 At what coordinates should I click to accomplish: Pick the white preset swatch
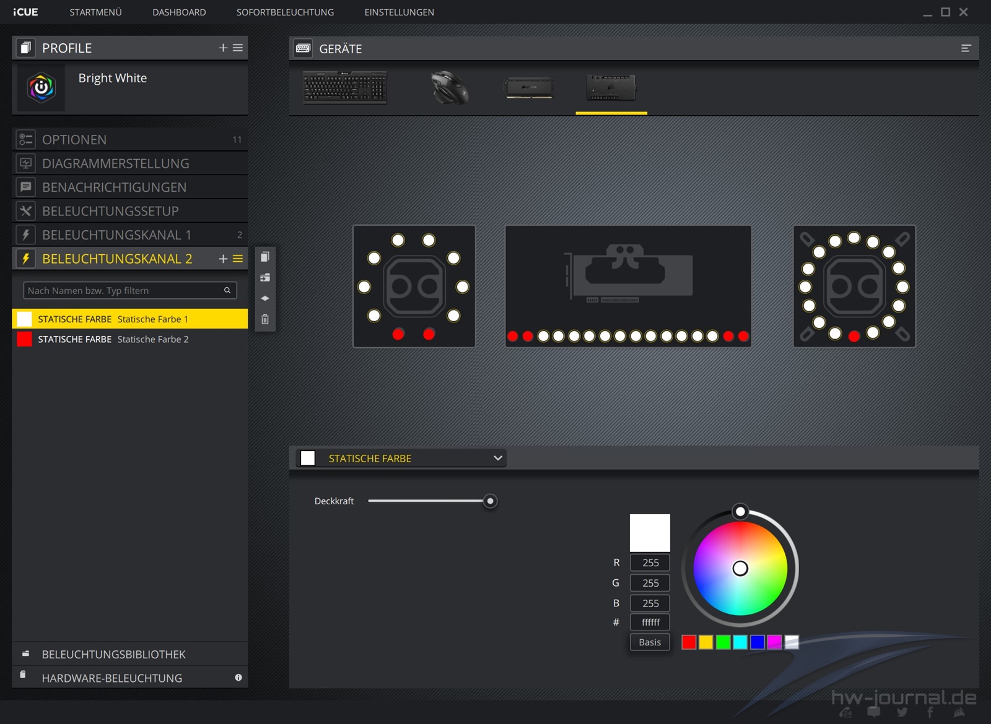tap(792, 642)
